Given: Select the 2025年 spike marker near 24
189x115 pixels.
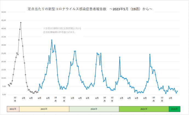Looking at the screenshot, I should coord(150,54).
